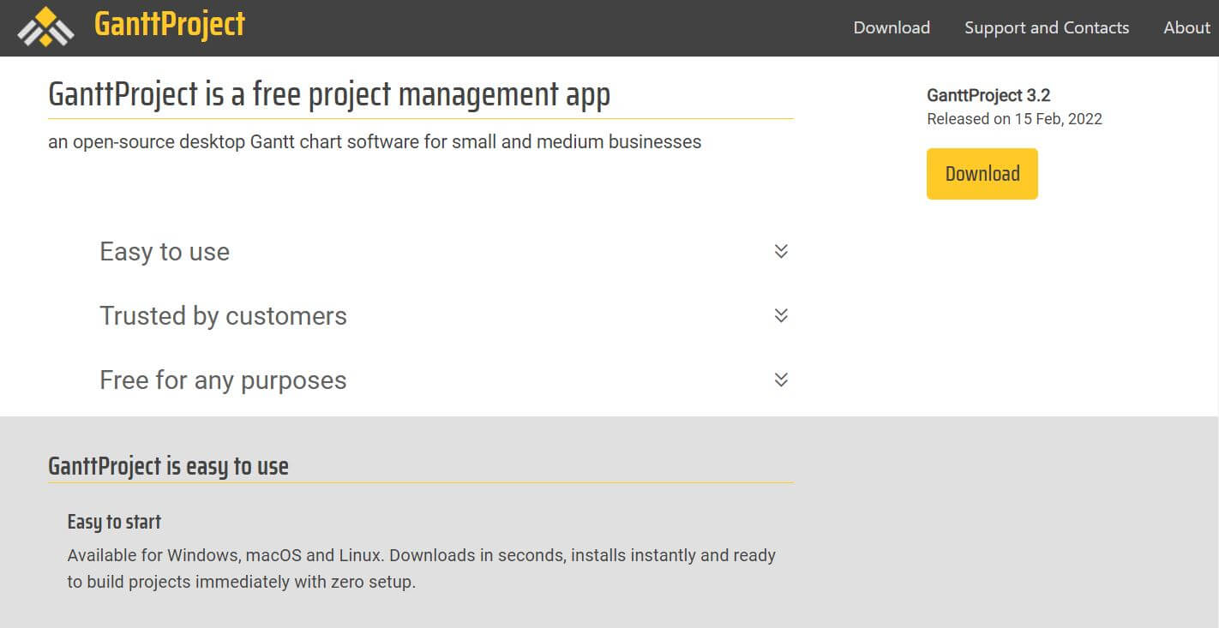Open the Download menu in the header

[892, 27]
